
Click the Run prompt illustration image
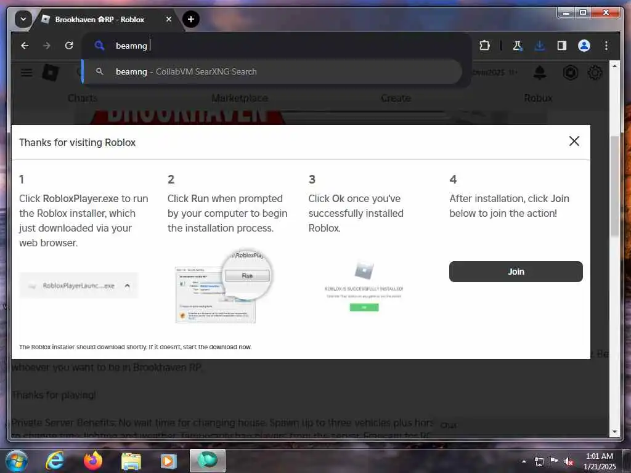coord(224,286)
